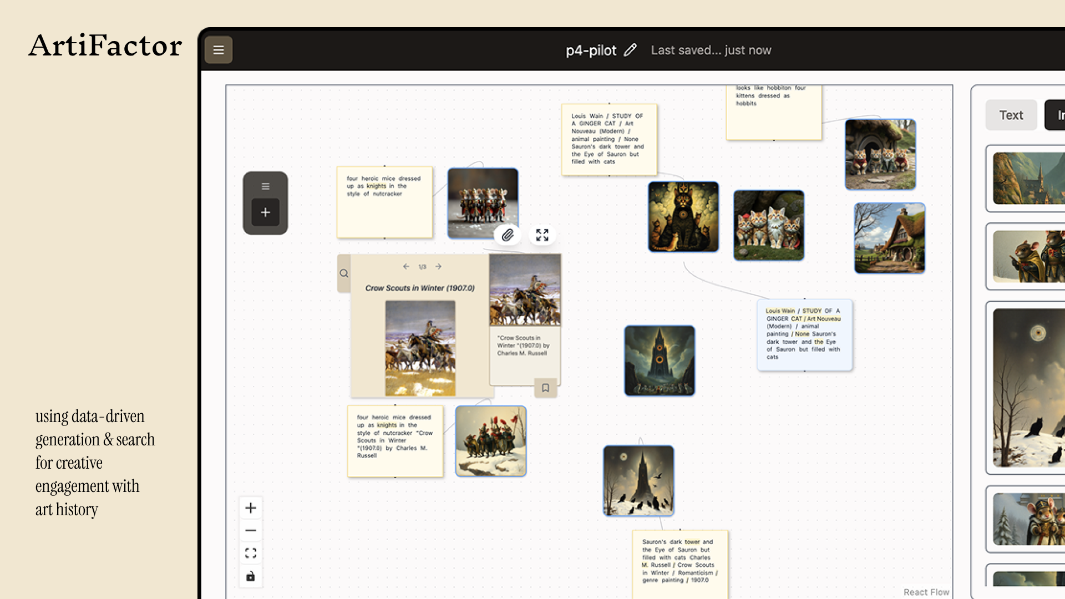The image size is (1065, 599).
Task: Toggle the canvas interactivity lock
Action: point(251,576)
